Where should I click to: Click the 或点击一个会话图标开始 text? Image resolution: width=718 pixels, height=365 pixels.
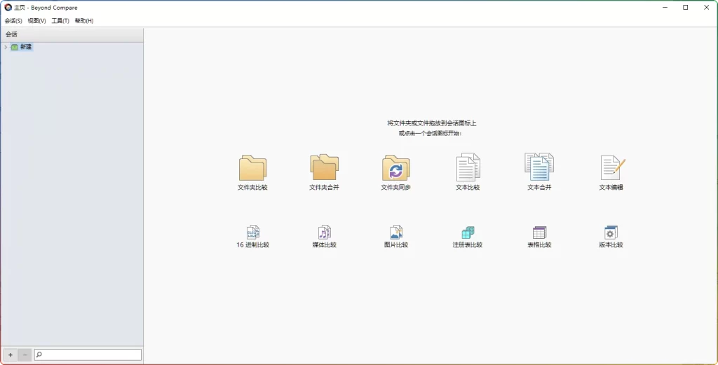point(430,134)
